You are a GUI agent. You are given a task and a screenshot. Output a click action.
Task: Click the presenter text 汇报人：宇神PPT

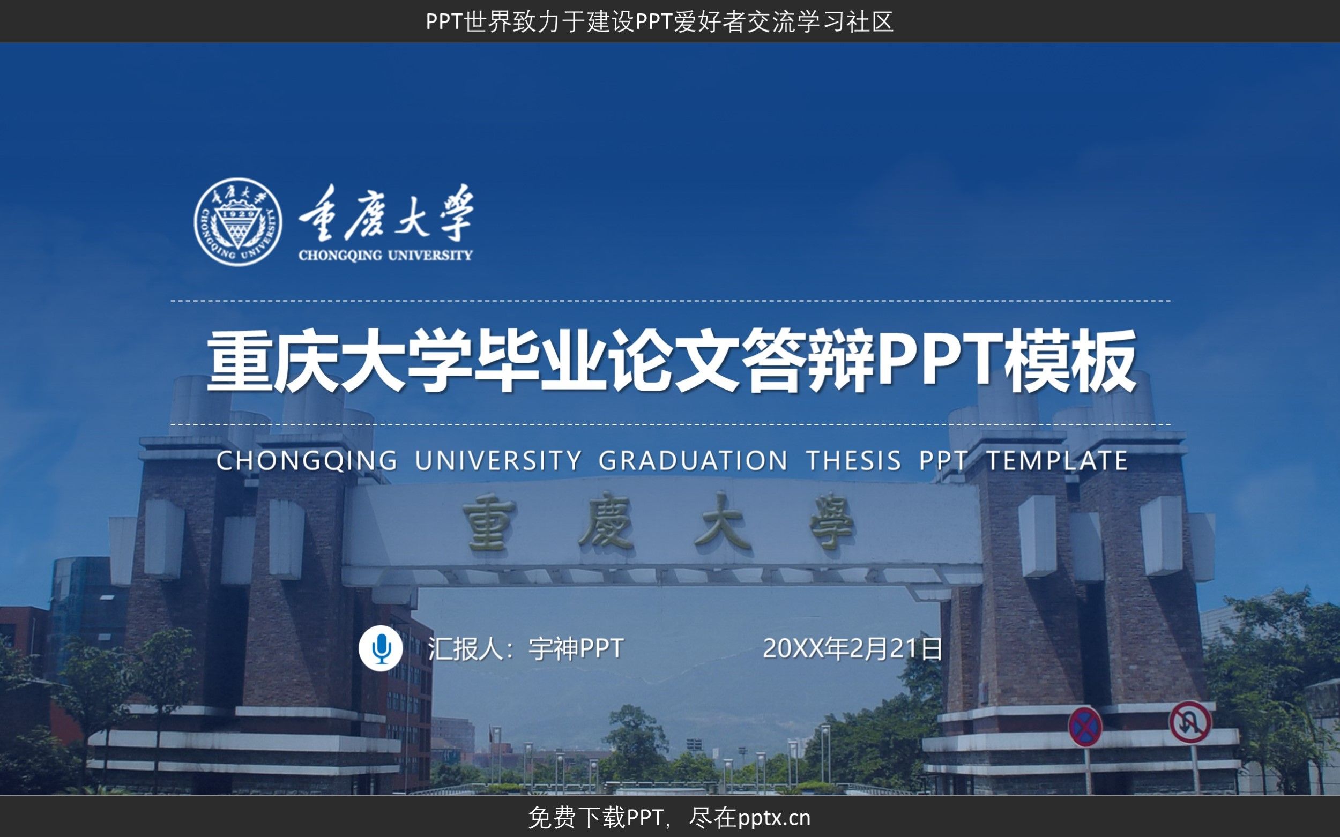click(526, 648)
